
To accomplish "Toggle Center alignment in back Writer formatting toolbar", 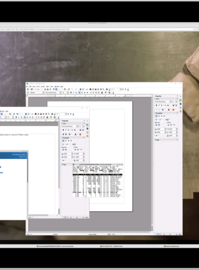I will (82, 93).
